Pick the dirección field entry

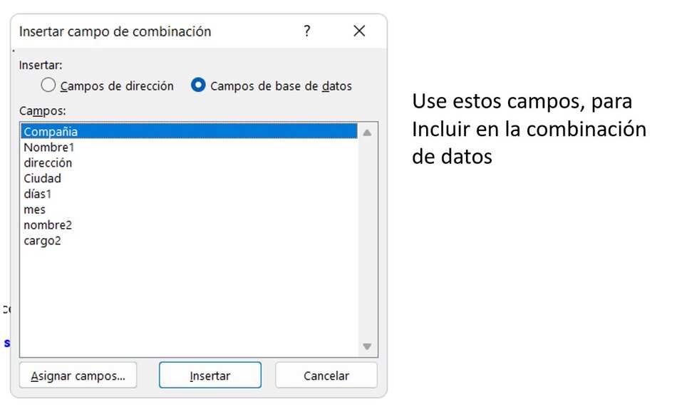click(x=48, y=163)
